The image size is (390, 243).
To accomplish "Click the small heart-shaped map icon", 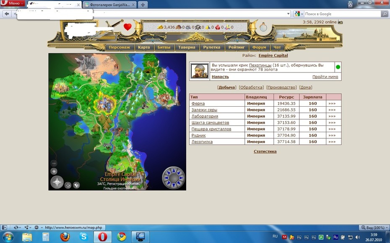I will tap(76, 185).
